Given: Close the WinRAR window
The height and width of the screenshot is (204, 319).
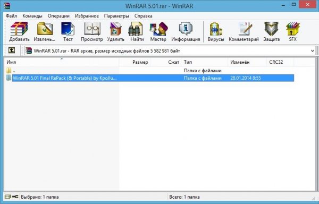Looking at the screenshot, I should coord(307,4).
